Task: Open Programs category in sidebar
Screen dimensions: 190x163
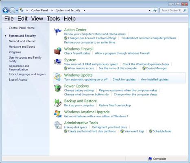Action: click(x=15, y=52)
